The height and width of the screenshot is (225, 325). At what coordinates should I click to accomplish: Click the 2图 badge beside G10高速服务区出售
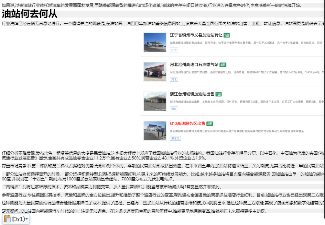pyautogui.click(x=209, y=122)
